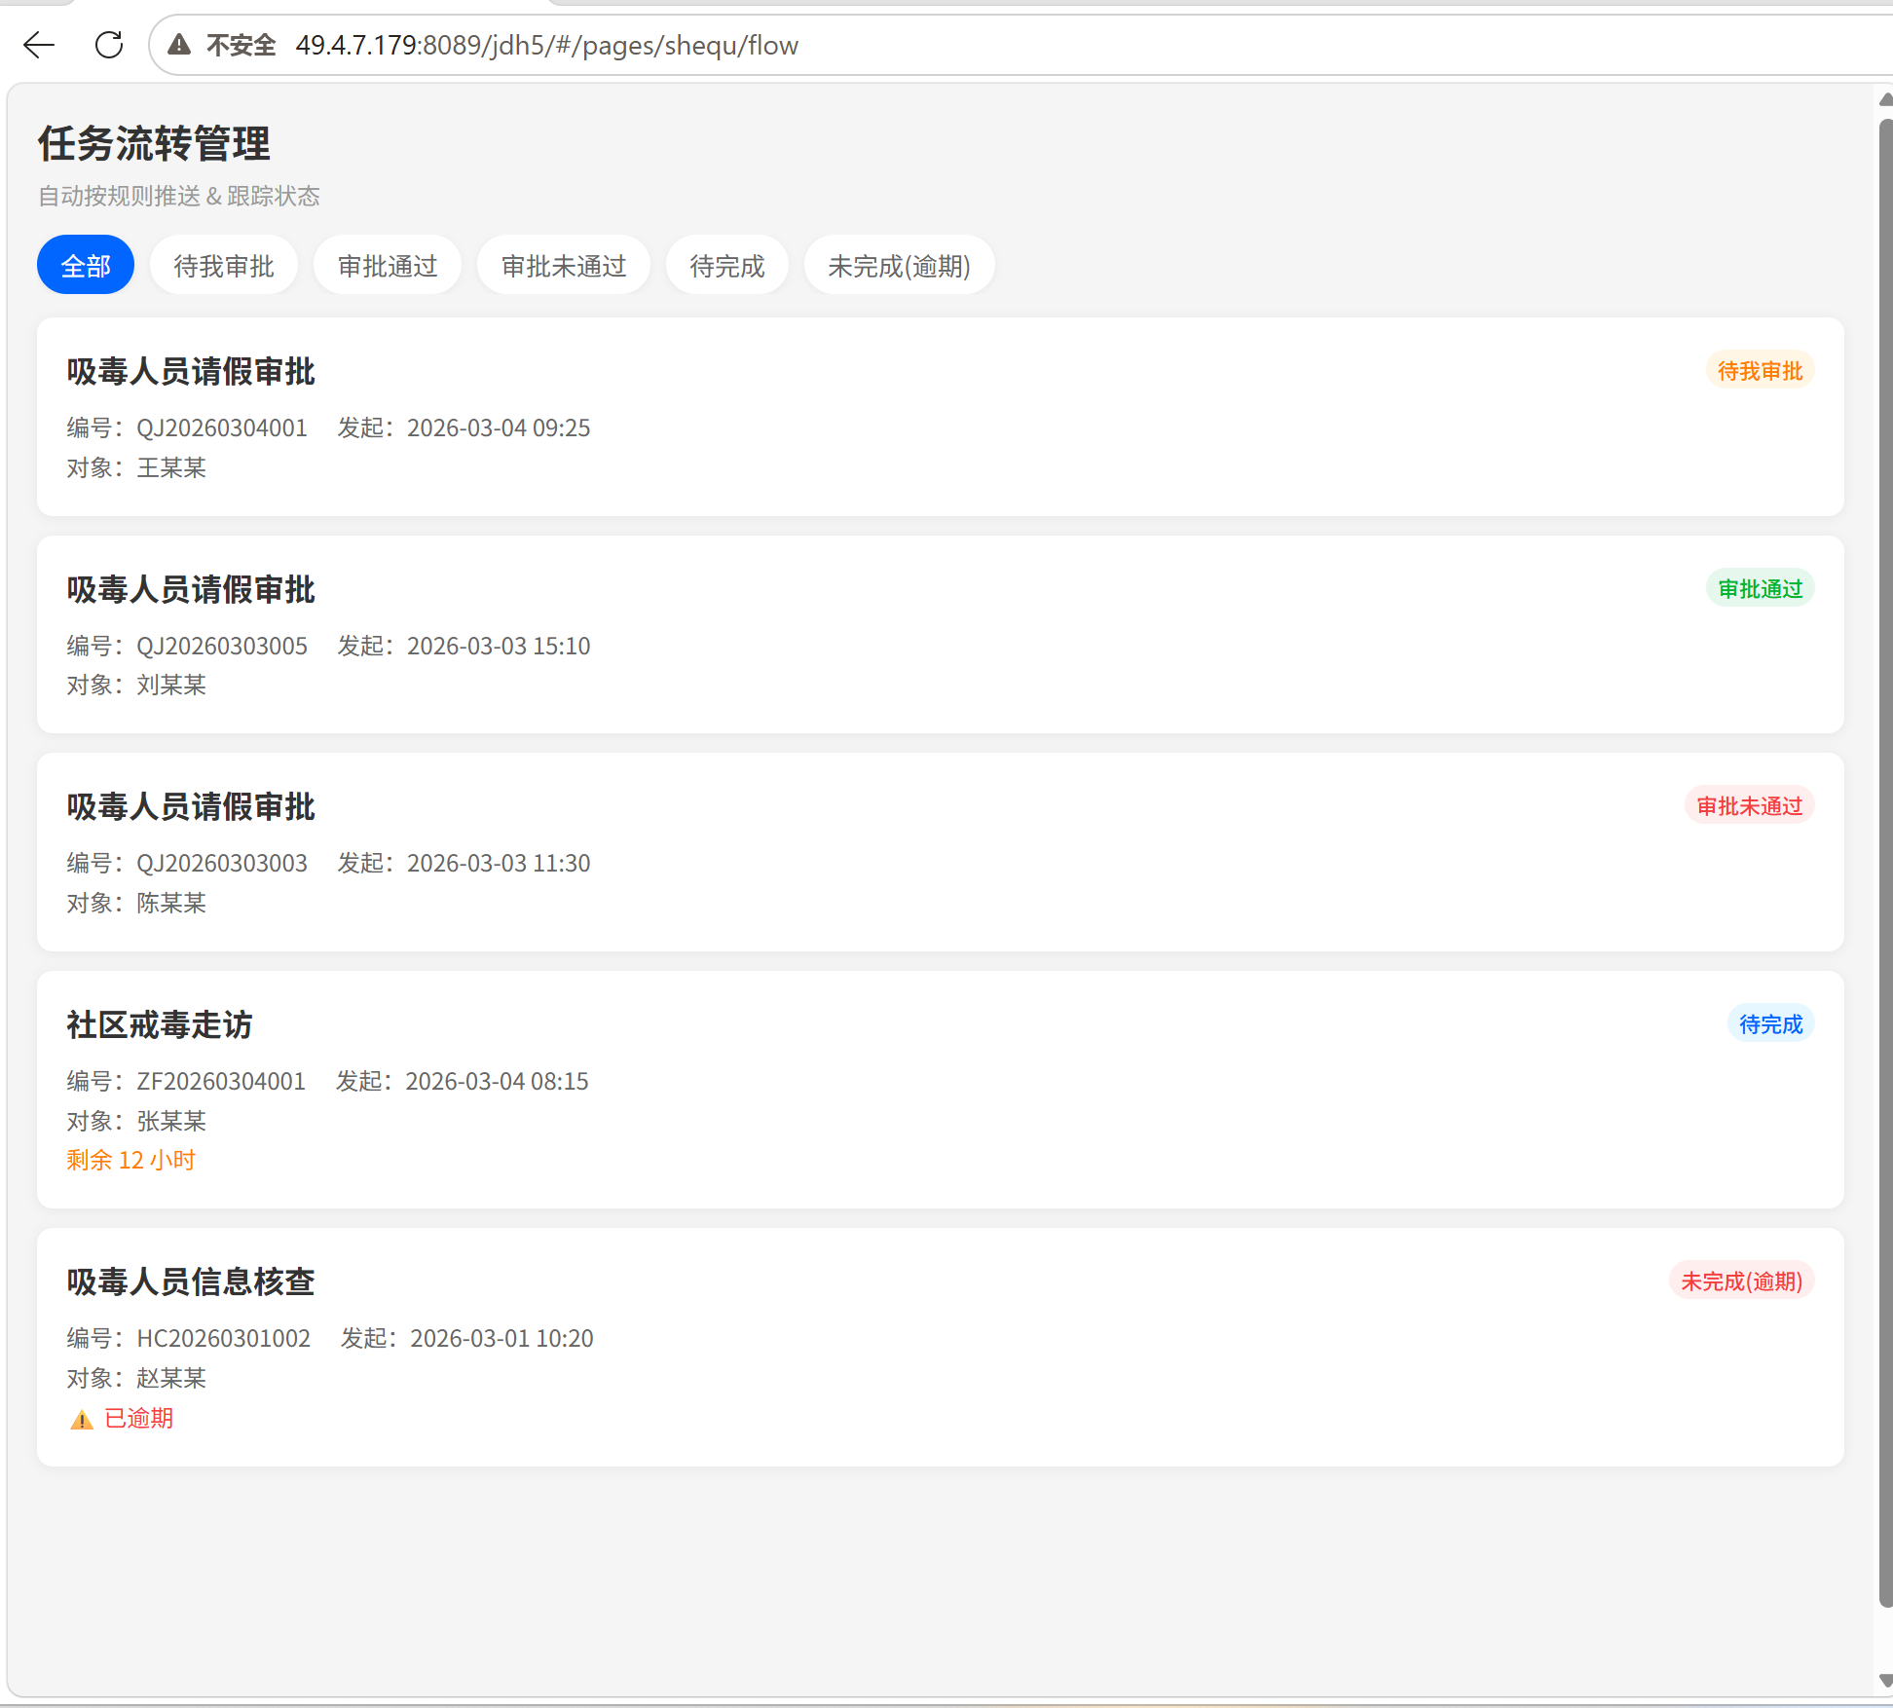Filter by 未完成(逾期) tab
The image size is (1893, 1708).
[899, 265]
